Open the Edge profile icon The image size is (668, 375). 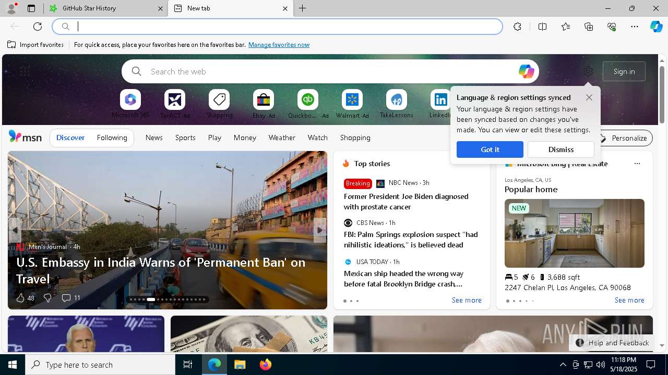(11, 8)
